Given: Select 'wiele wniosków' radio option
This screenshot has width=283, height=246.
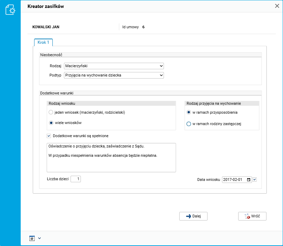Looking at the screenshot, I should click(51, 123).
